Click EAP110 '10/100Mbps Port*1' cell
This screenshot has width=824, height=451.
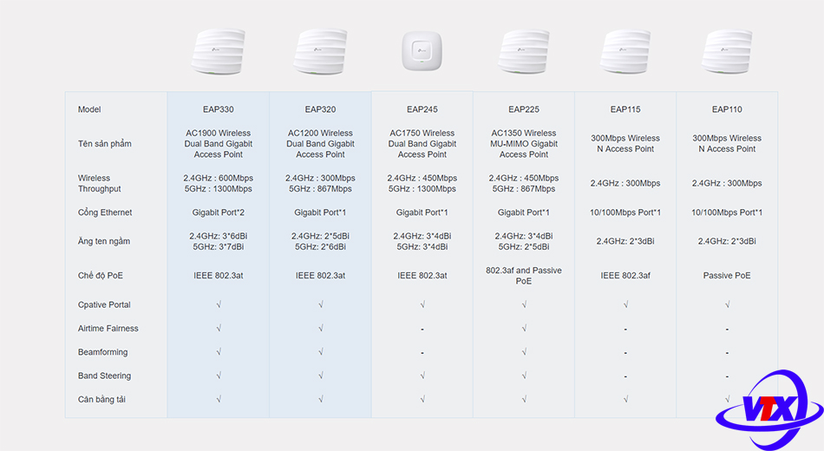pyautogui.click(x=727, y=212)
